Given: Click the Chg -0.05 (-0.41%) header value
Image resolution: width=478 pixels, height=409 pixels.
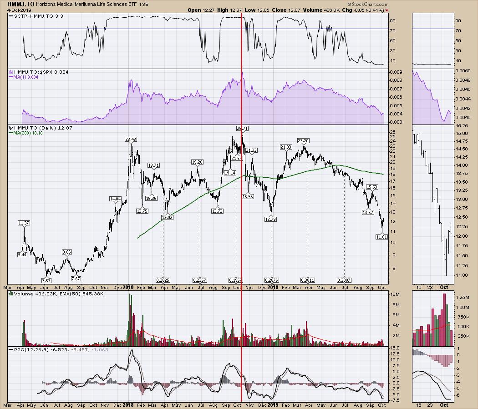Looking at the screenshot, I should (x=363, y=10).
